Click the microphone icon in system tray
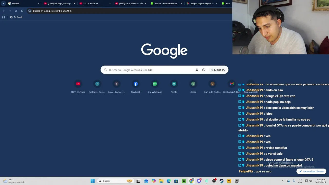329x185 pixels. [x=294, y=181]
